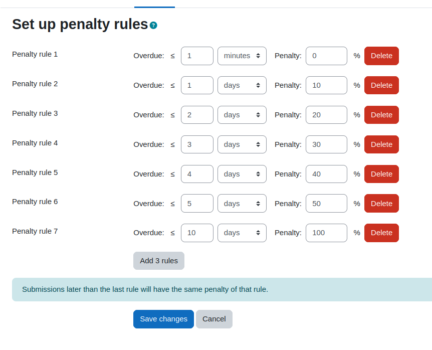
Task: Expand the days unit dropdown for rule 2
Action: pyautogui.click(x=242, y=85)
